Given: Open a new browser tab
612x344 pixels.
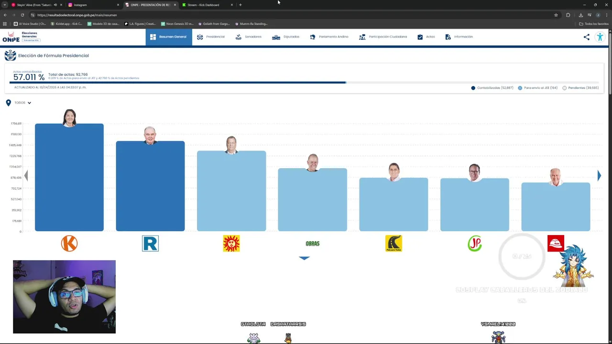Looking at the screenshot, I should point(240,5).
